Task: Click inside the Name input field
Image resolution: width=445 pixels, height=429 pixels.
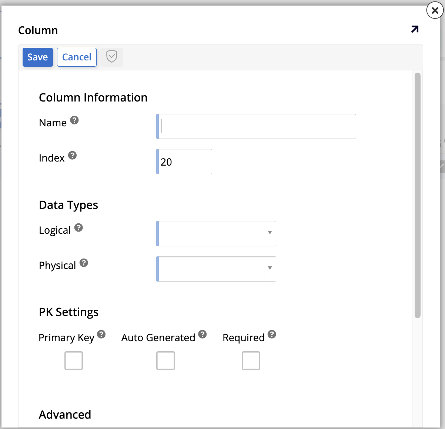Action: pos(255,126)
